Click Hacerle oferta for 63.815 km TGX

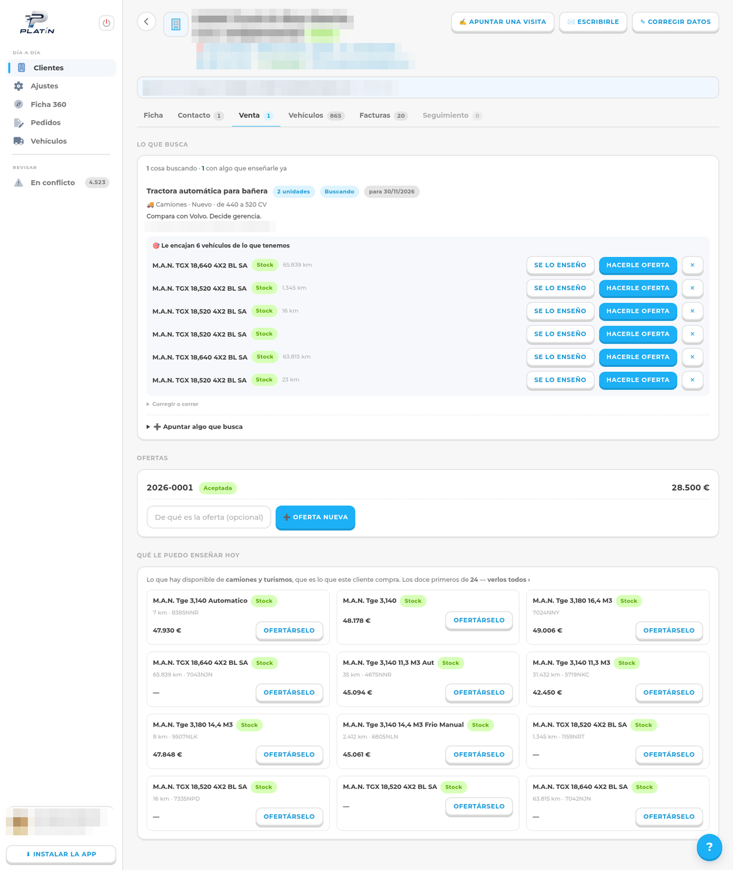[x=638, y=357]
